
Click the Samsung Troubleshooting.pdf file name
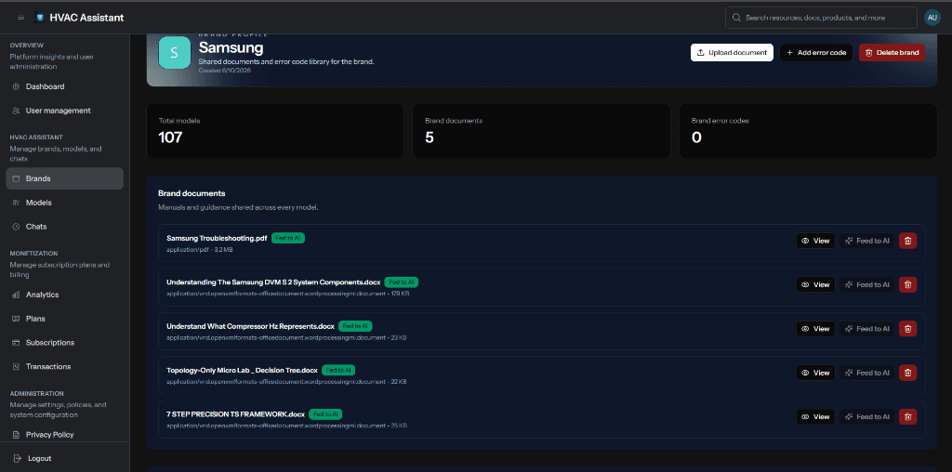coord(217,239)
